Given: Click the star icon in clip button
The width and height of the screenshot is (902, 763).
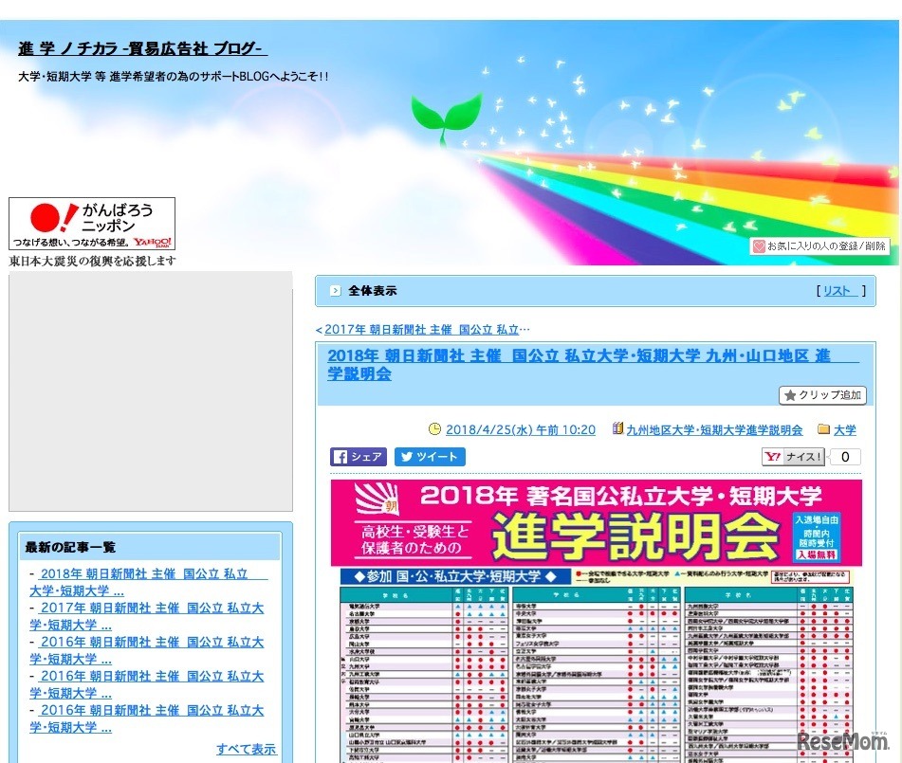Looking at the screenshot, I should (790, 395).
